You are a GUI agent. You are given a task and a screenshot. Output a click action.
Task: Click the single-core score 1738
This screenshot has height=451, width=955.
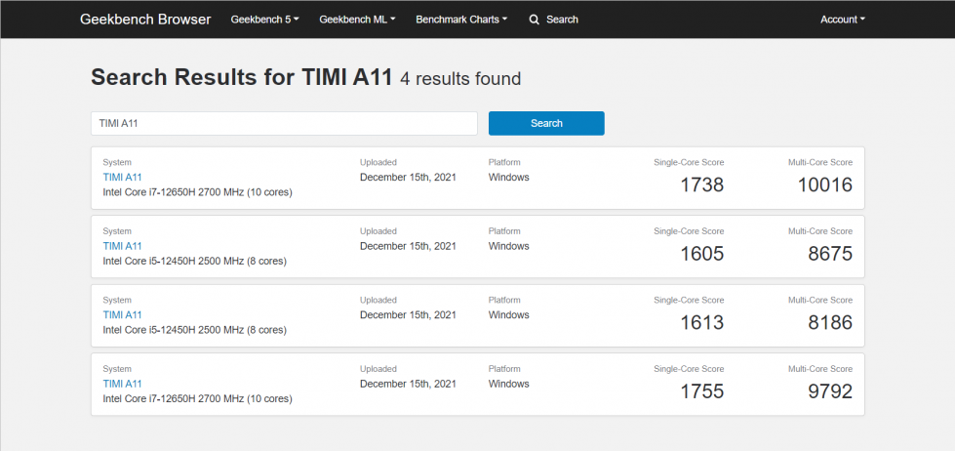click(701, 184)
